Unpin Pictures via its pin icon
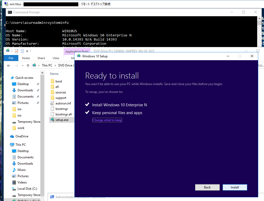This screenshot has height=201, width=264. pyautogui.click(x=38, y=103)
